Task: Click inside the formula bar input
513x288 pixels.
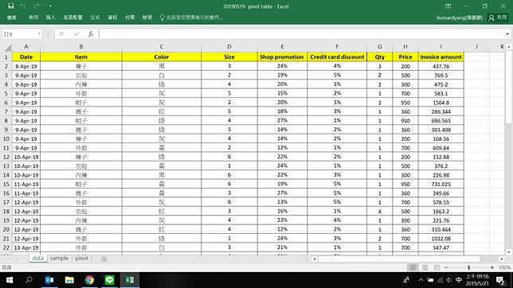Action: pos(301,34)
